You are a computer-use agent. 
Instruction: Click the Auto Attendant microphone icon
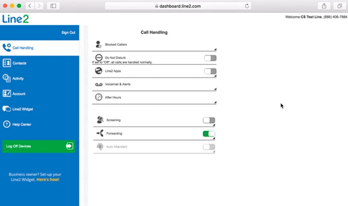click(100, 147)
